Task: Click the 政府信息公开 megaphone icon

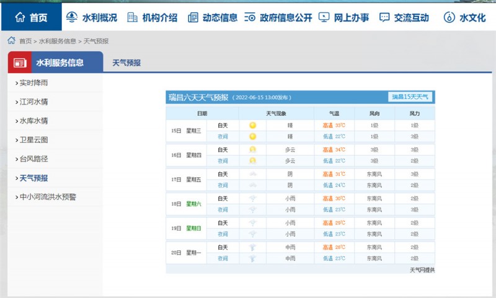Action: (251, 17)
